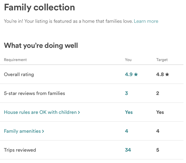Click the Yes value in You column
Viewport: 186px width, 163px height.
[129, 112]
